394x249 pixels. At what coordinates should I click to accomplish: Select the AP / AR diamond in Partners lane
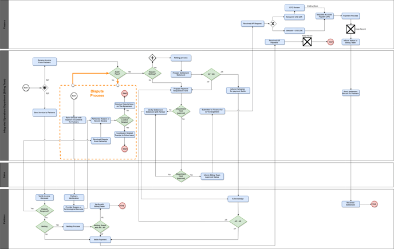tap(238, 222)
